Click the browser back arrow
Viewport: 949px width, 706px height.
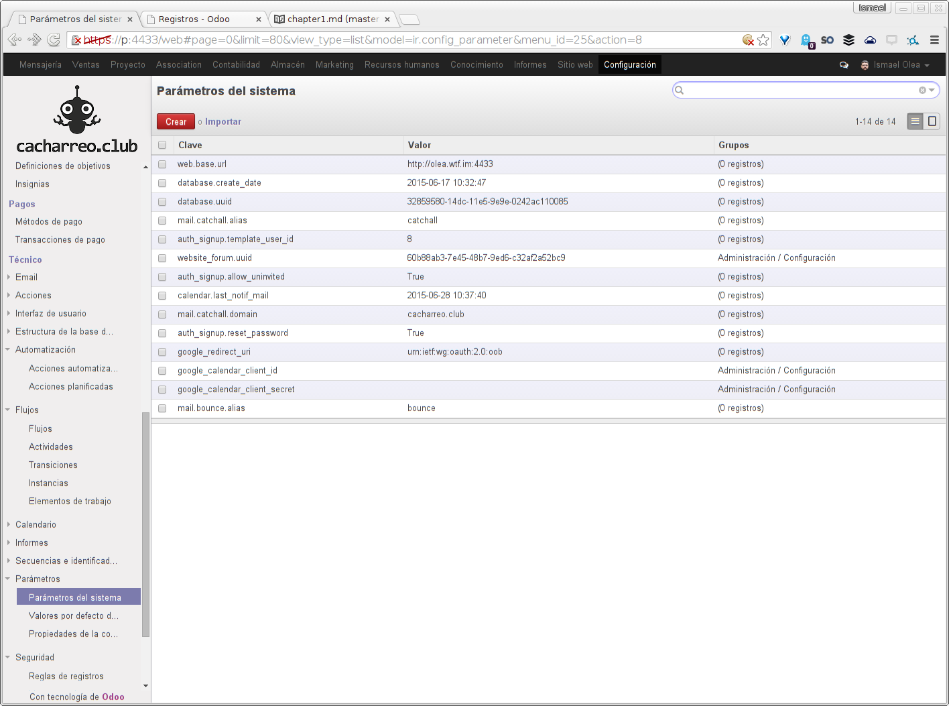coord(13,40)
